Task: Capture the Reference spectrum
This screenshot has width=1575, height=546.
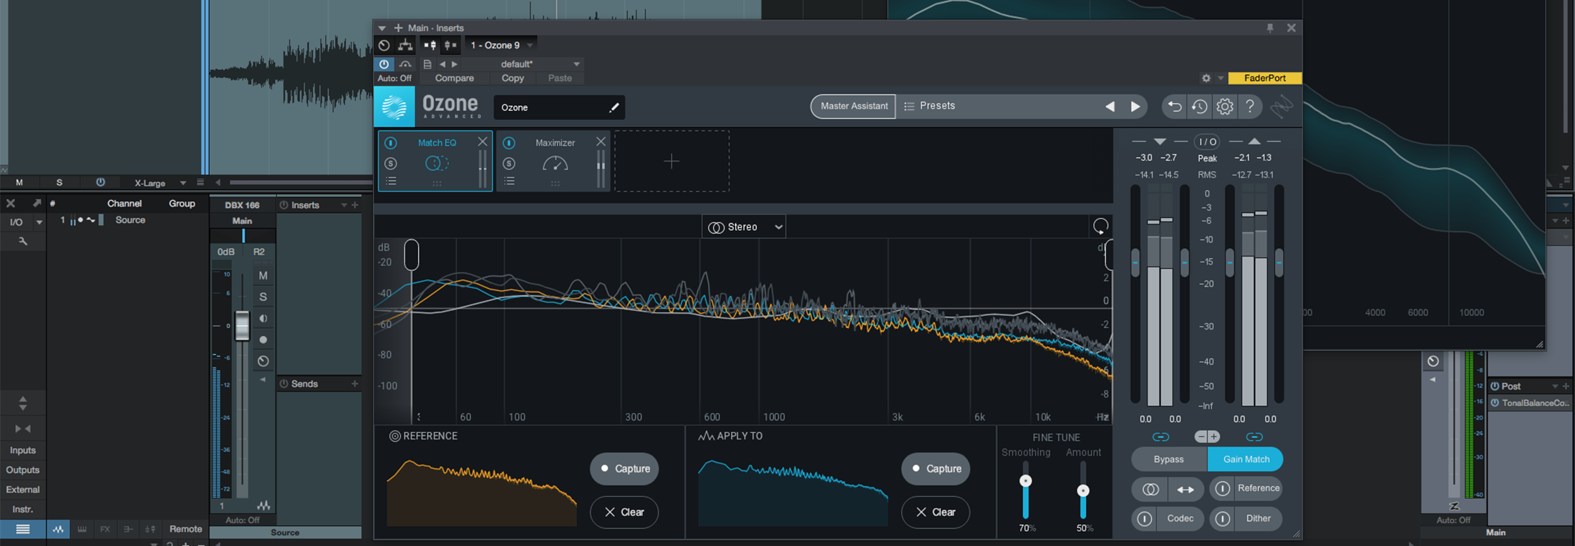Action: coord(624,469)
